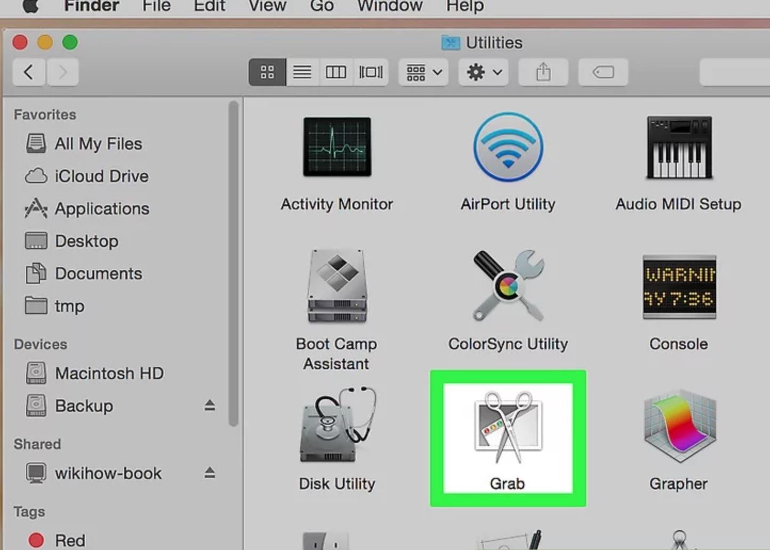Screen dimensions: 770x550
Task: Click the Edit Tags toolbar button
Action: tap(603, 72)
